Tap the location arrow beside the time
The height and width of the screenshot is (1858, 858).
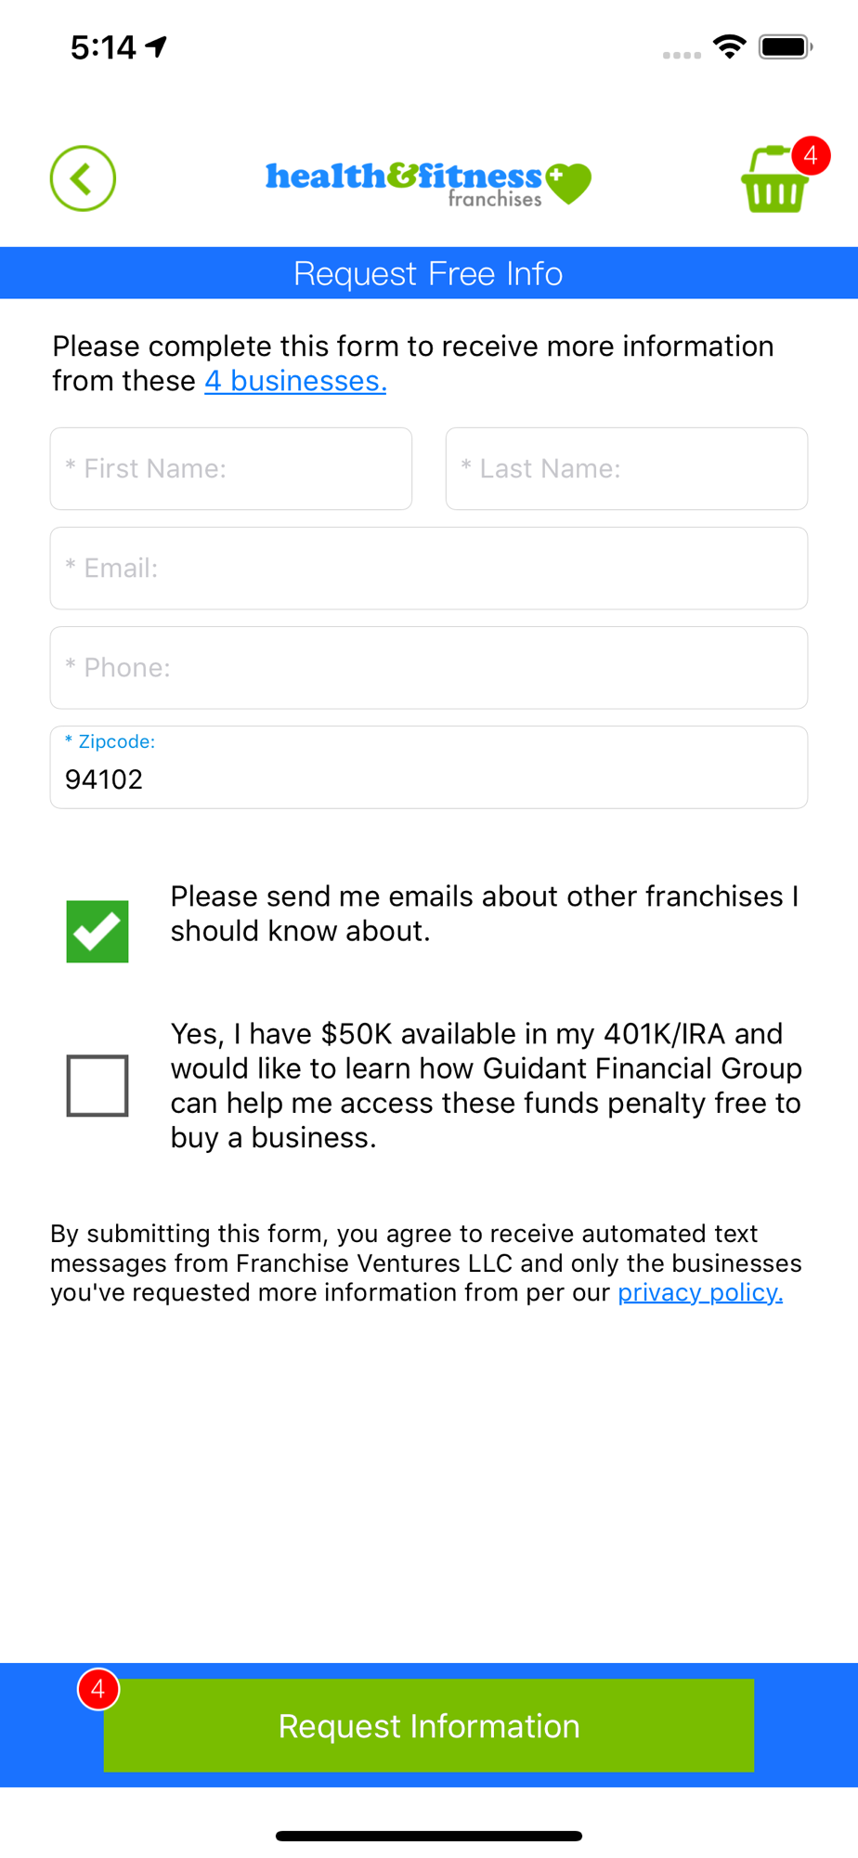tap(157, 46)
